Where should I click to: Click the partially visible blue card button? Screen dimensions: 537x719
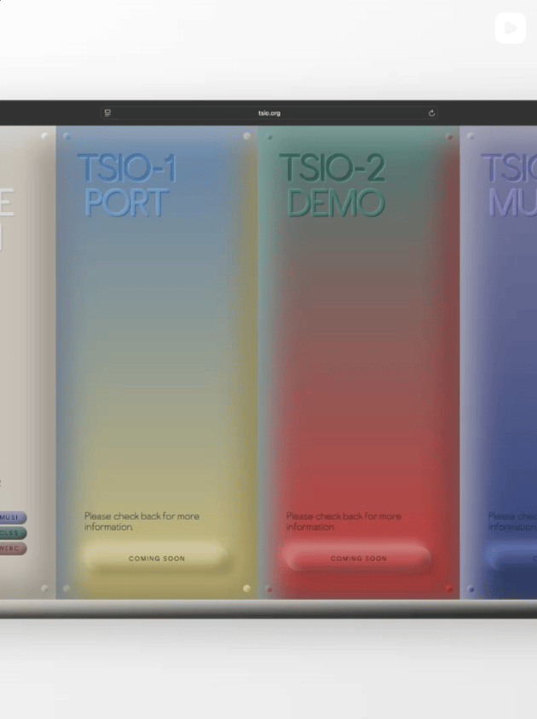tap(513, 558)
